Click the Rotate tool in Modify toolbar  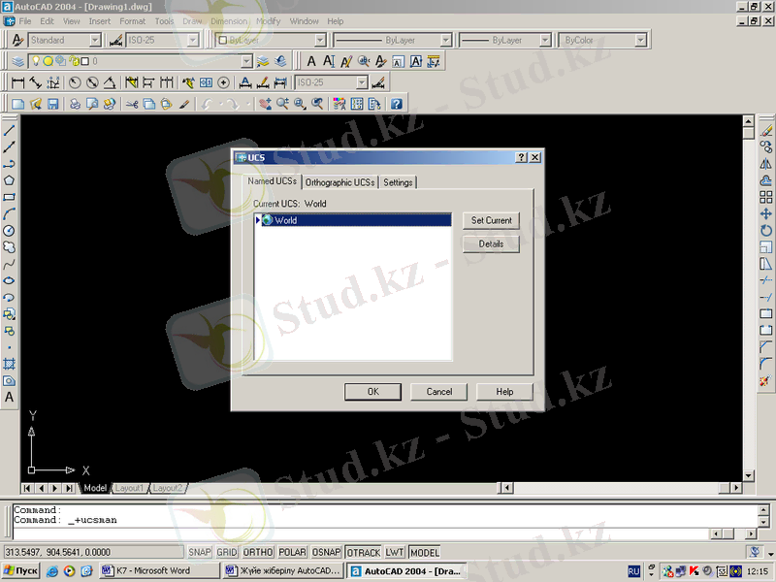click(766, 231)
